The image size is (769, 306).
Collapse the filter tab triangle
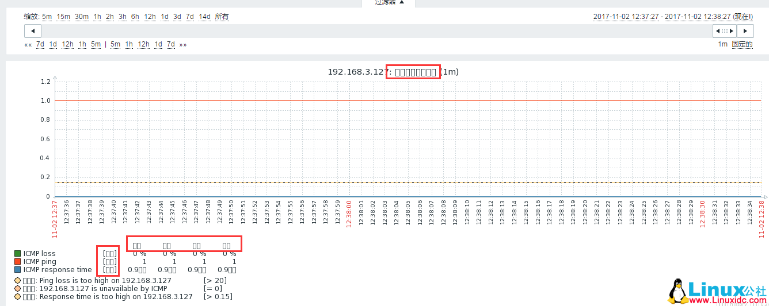(402, 2)
